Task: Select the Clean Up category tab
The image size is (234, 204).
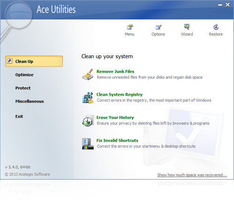Action: click(x=34, y=61)
